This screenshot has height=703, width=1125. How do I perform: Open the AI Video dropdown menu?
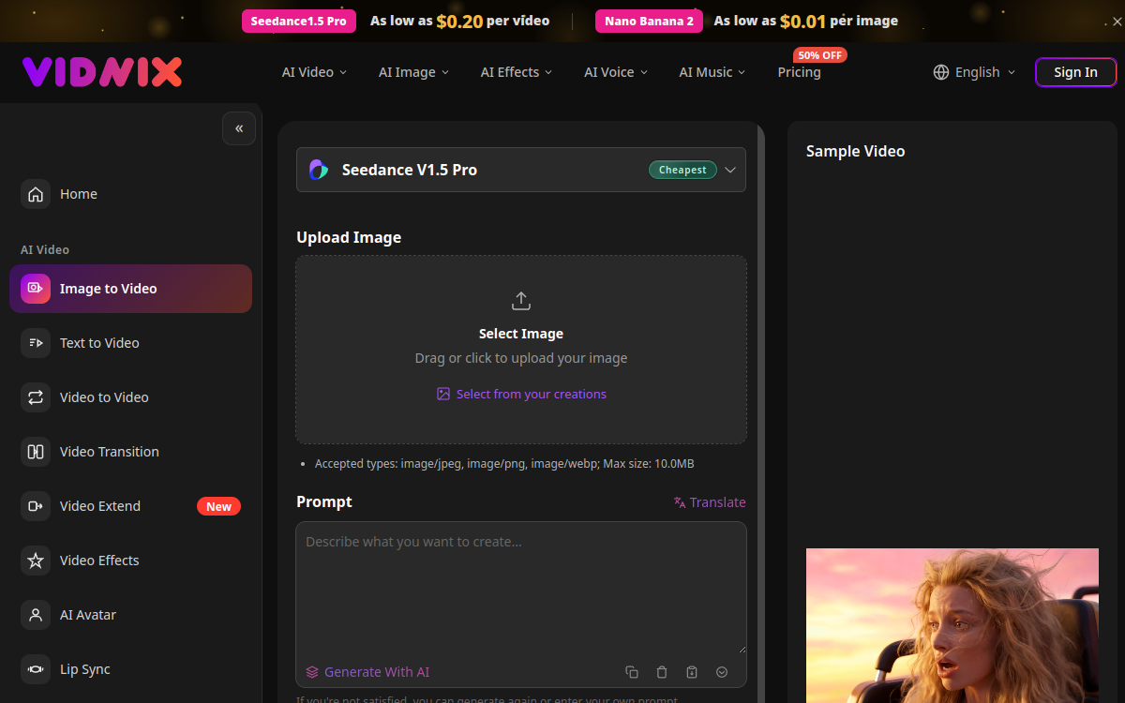pyautogui.click(x=314, y=72)
